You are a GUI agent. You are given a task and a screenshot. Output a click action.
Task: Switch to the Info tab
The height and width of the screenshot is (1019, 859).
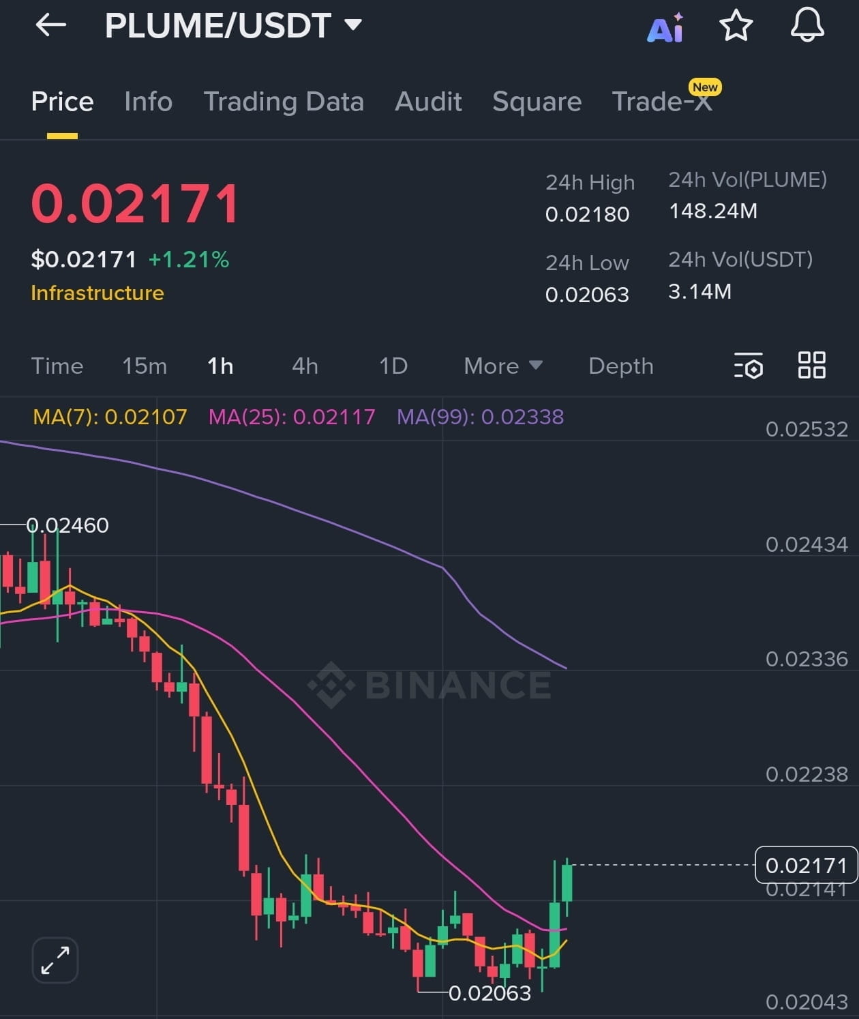tap(148, 102)
